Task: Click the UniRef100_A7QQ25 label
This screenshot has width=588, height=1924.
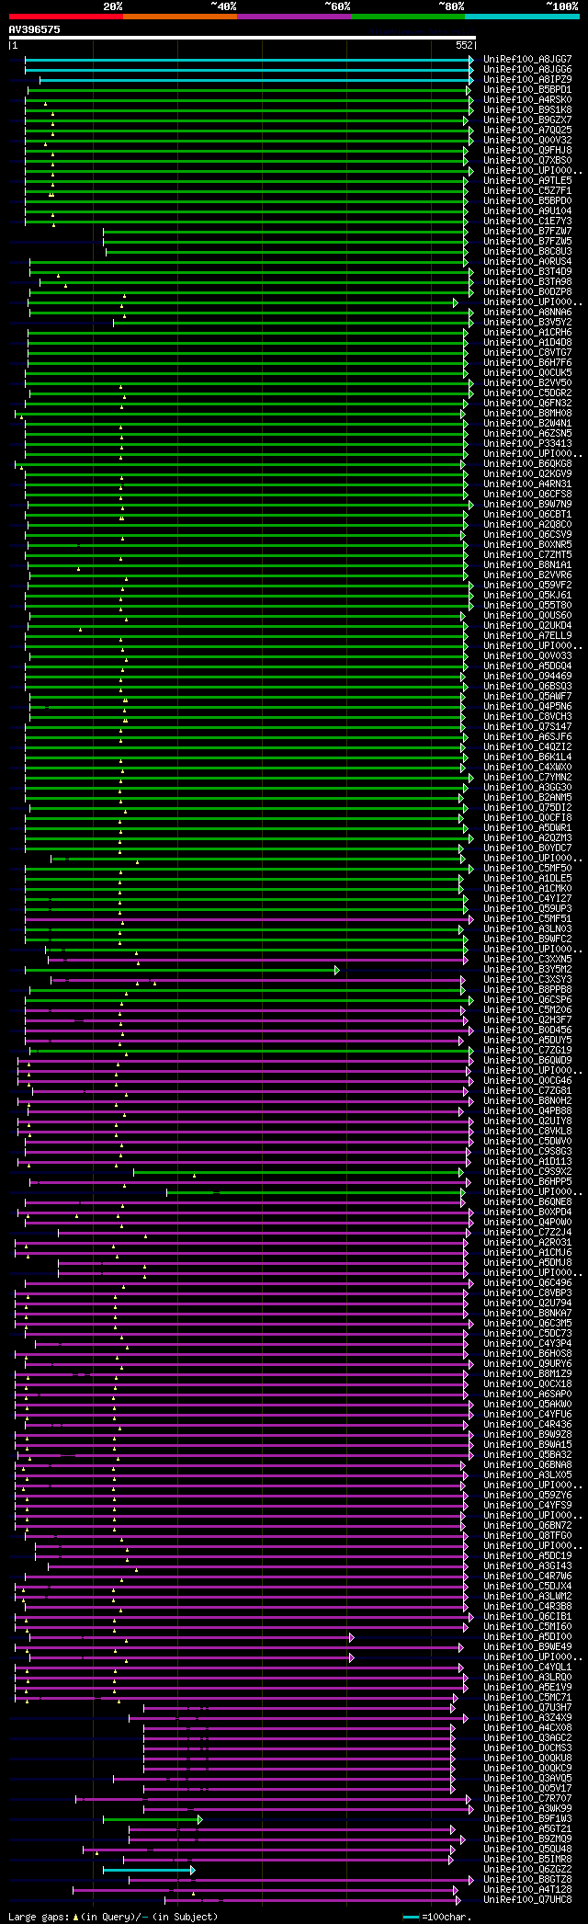Action: coord(527,131)
